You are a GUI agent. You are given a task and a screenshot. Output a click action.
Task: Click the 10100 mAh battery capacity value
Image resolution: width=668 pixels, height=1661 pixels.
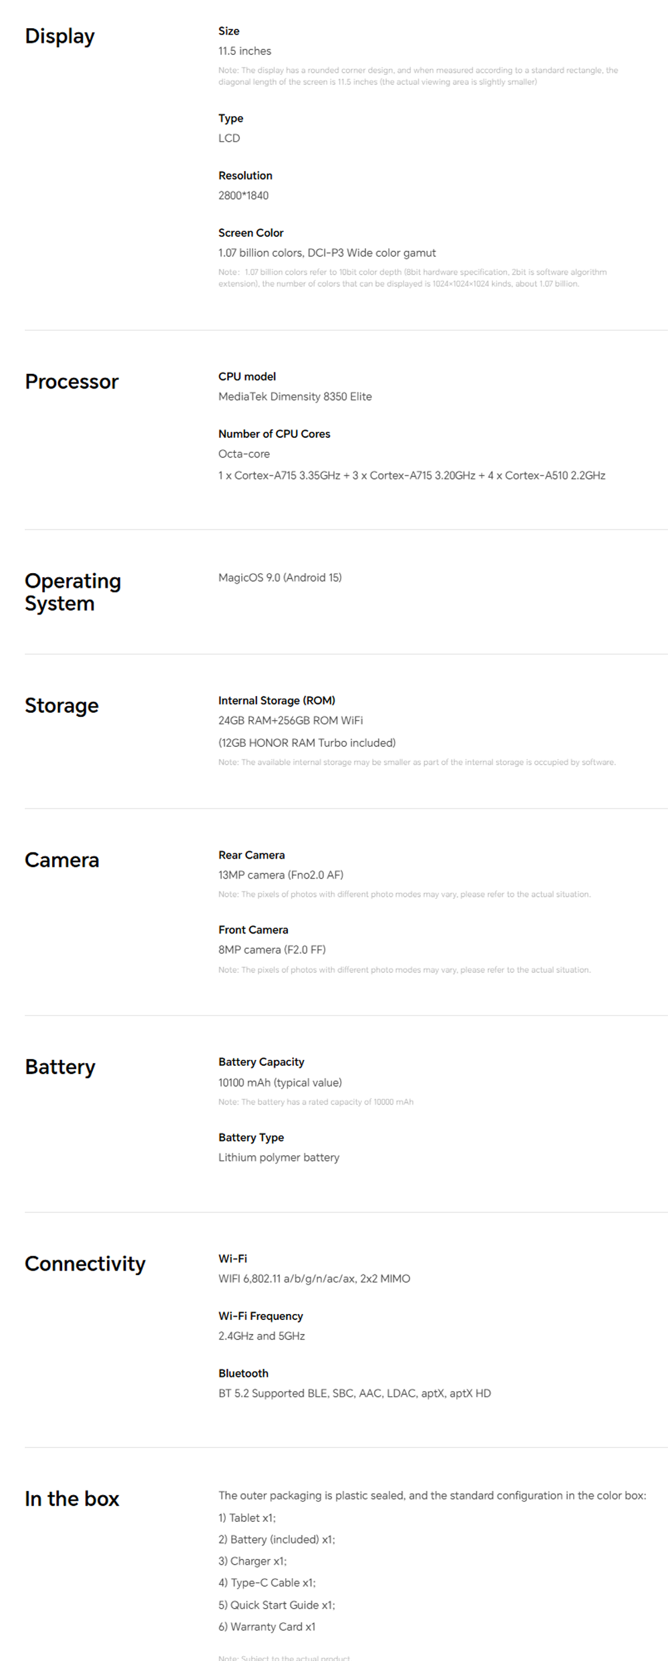pyautogui.click(x=280, y=1083)
